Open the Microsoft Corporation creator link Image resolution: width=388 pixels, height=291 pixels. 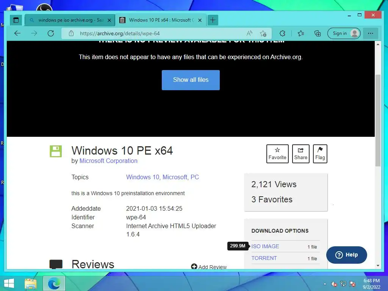pos(108,161)
